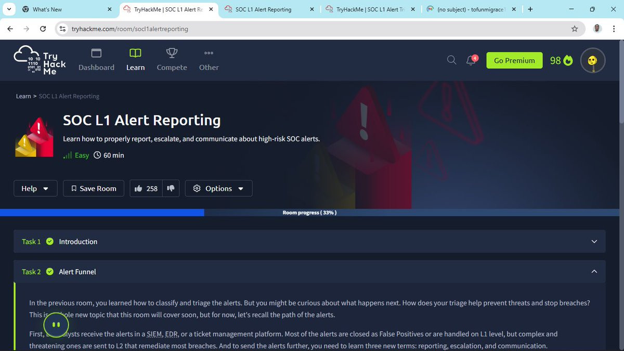Click the SOC L1 Alert Reporting breadcrumb
The height and width of the screenshot is (351, 624).
[x=69, y=96]
